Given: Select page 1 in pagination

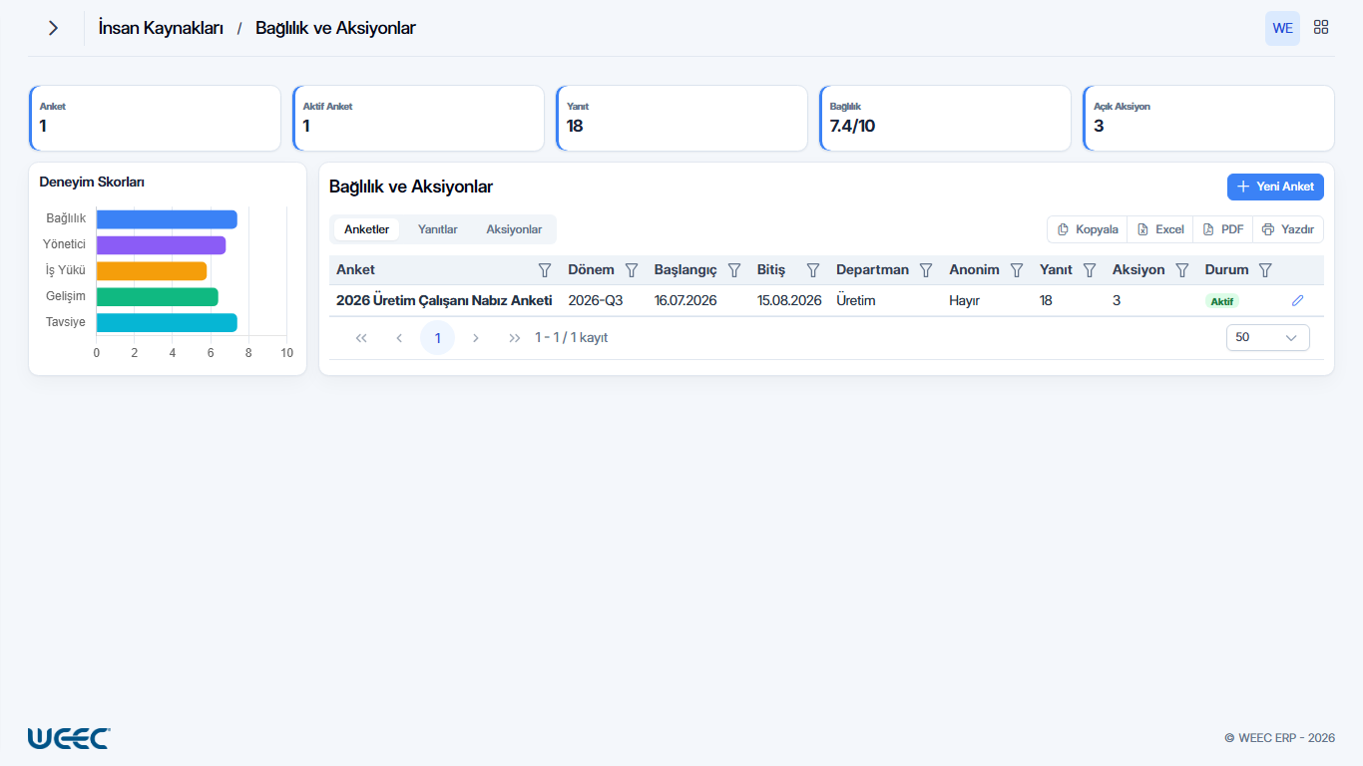Looking at the screenshot, I should [x=437, y=338].
